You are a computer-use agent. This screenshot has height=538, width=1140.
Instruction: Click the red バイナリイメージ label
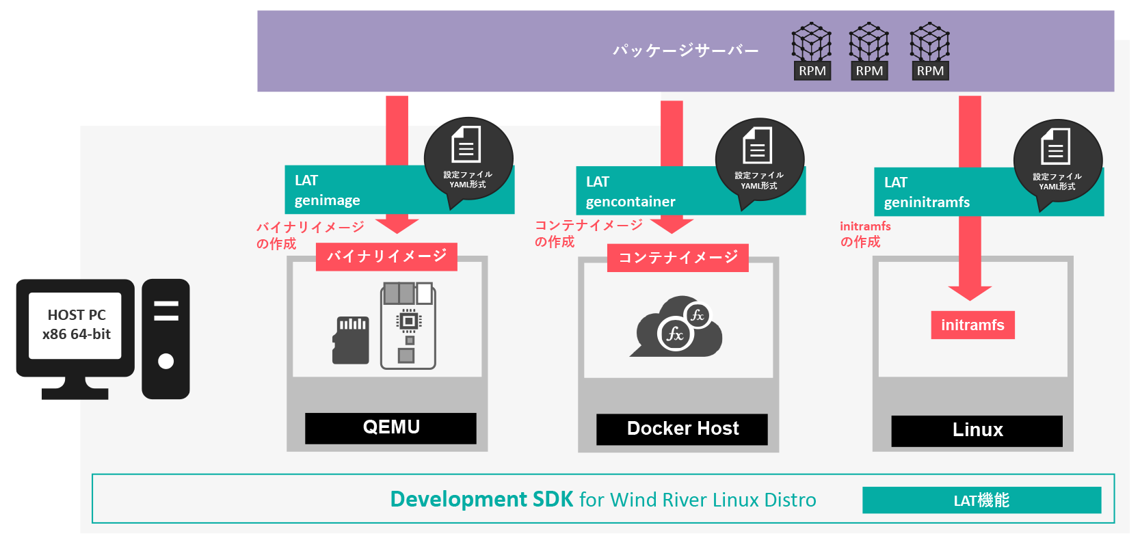click(386, 257)
